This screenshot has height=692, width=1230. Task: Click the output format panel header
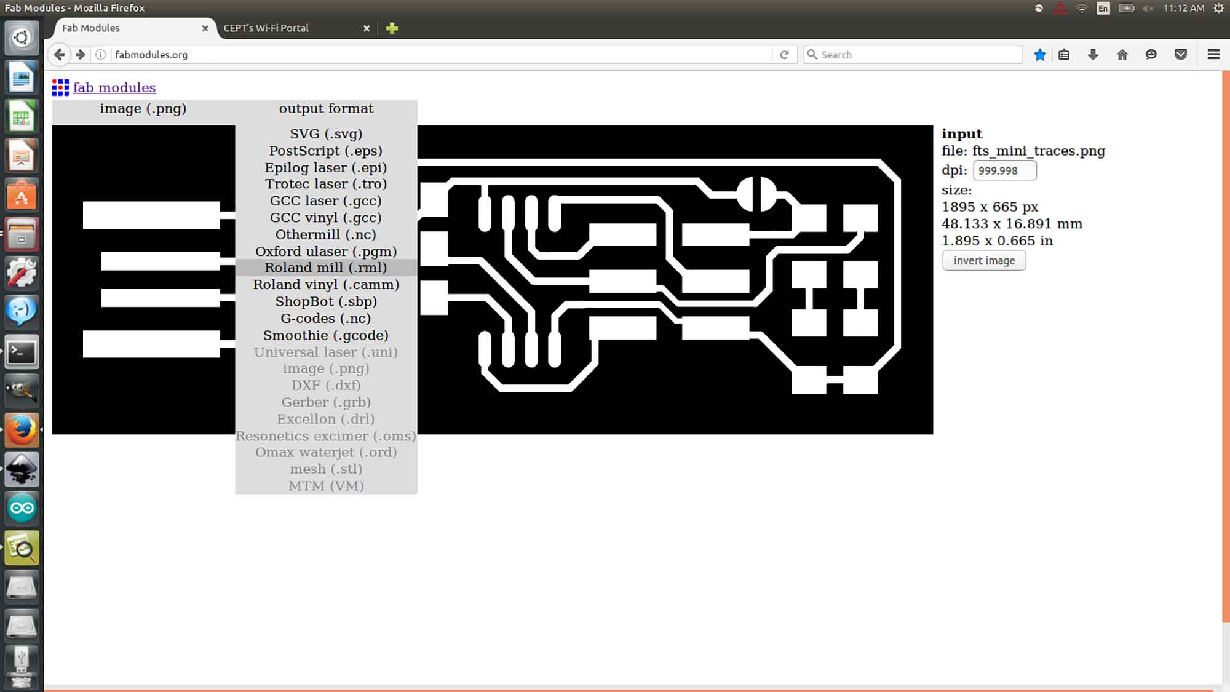pyautogui.click(x=325, y=108)
